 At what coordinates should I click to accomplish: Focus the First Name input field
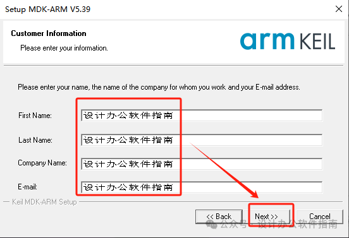pyautogui.click(x=202, y=116)
